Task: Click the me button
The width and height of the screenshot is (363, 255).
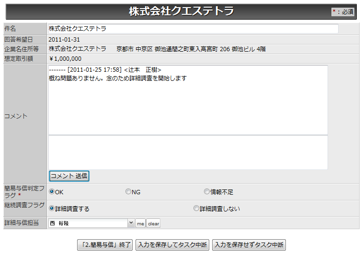Action: tap(140, 223)
